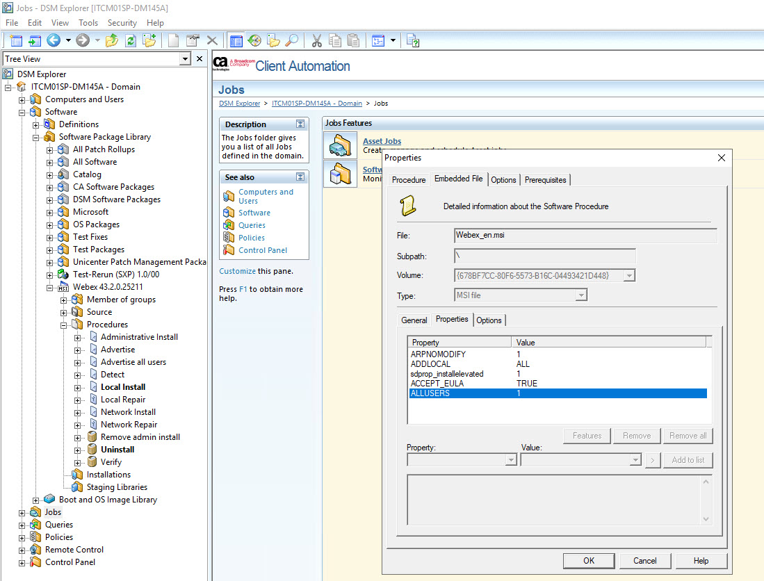764x581 pixels.
Task: Click the Paste clipboard icon
Action: point(354,40)
